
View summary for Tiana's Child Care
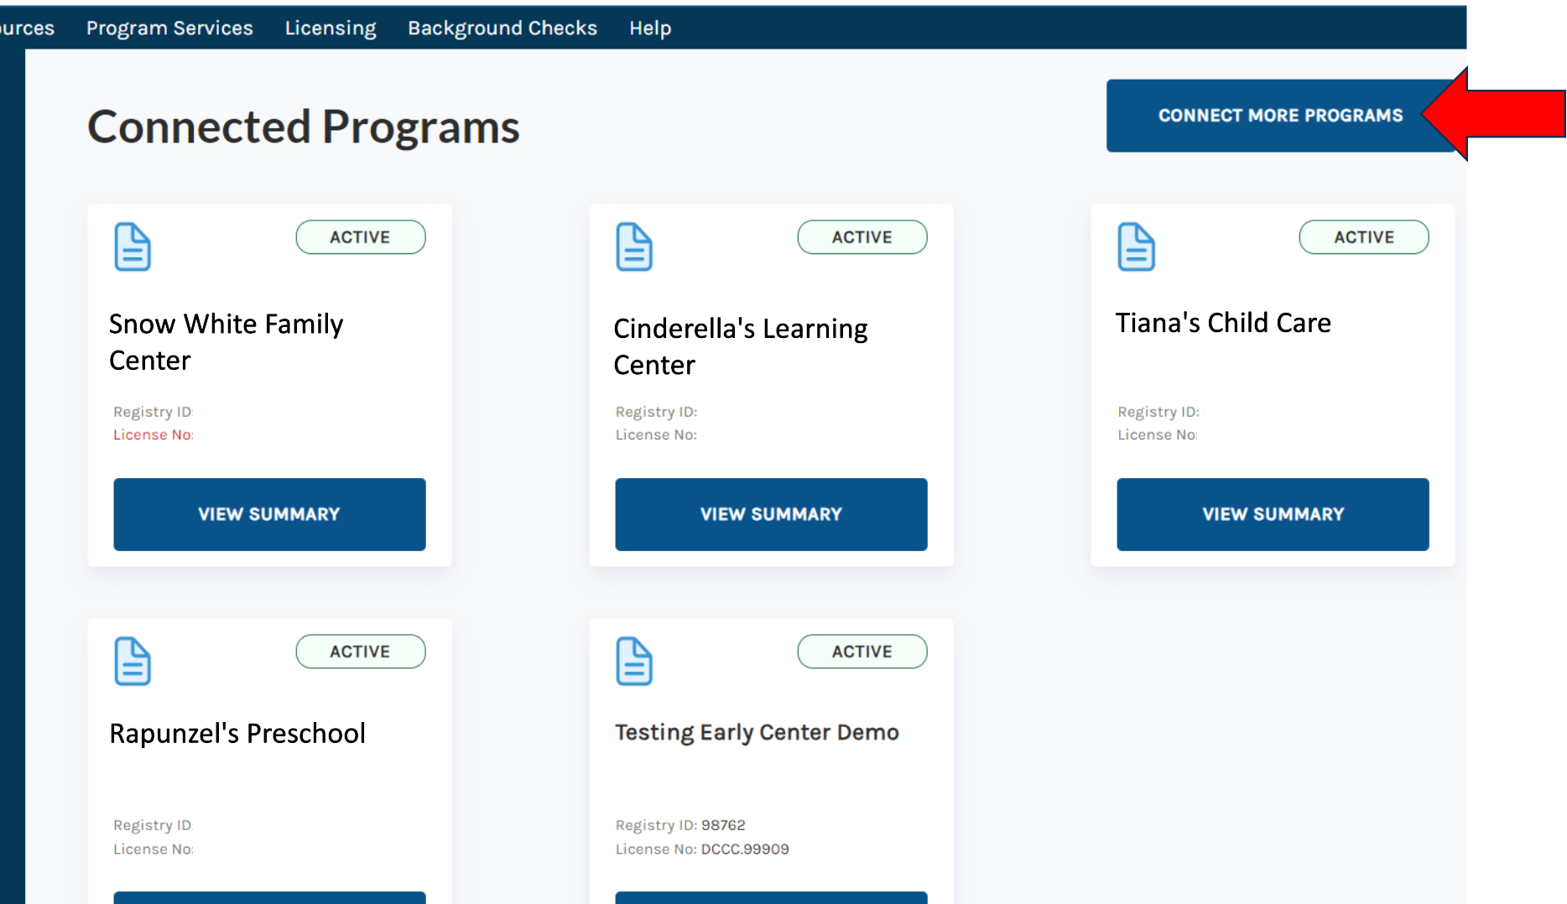(x=1273, y=514)
